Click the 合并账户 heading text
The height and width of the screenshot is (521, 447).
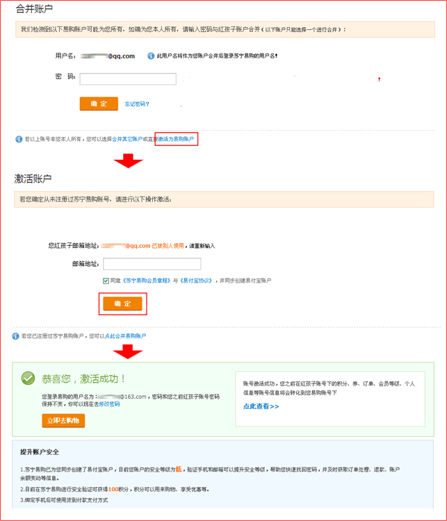click(34, 9)
